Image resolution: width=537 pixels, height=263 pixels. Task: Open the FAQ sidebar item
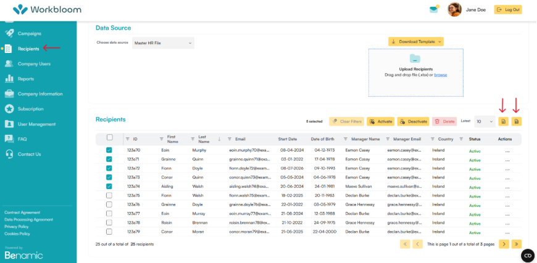coord(22,139)
